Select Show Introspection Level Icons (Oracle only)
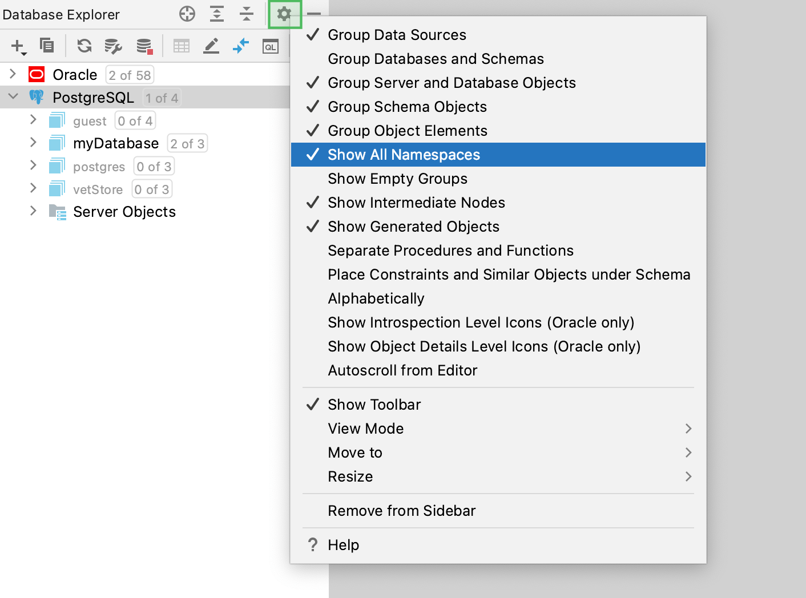 [498, 322]
